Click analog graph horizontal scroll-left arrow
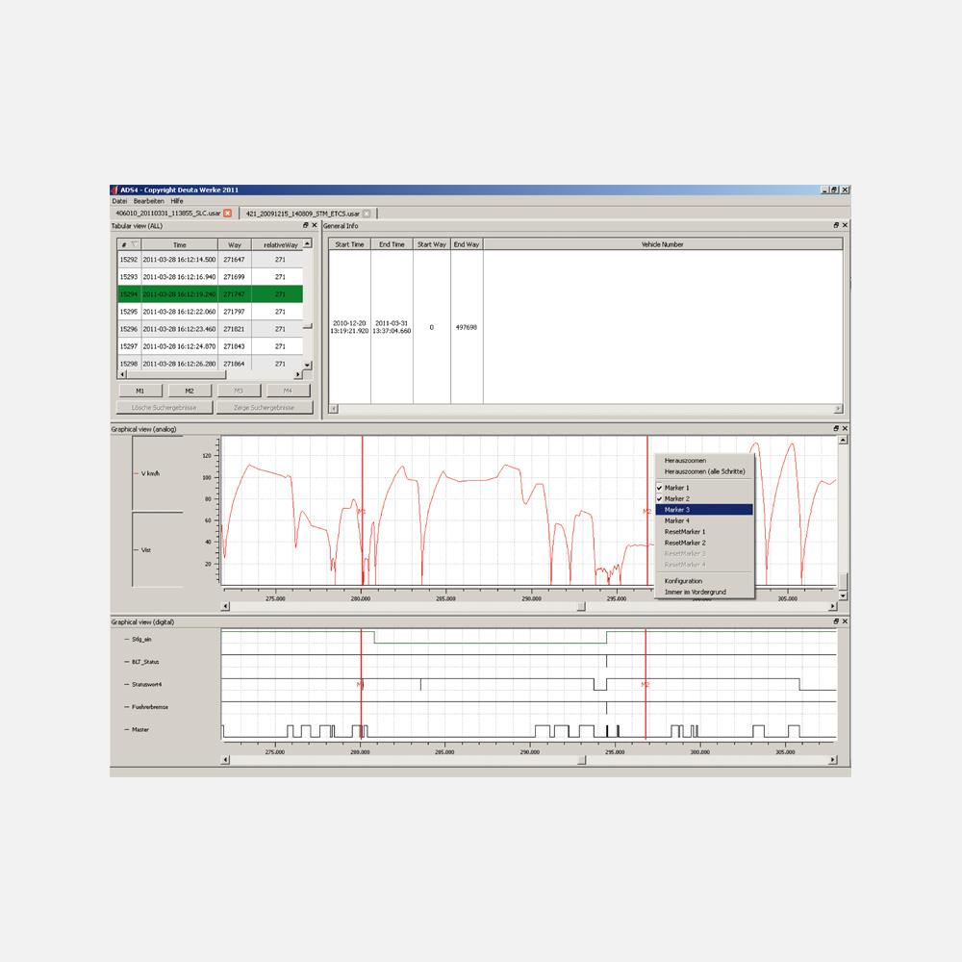This screenshot has width=962, height=962. 225,606
